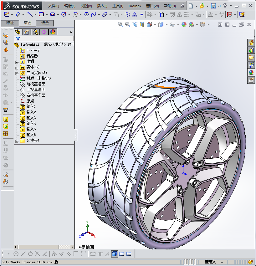Open the Toolbox menu
256x266 pixels.
135,6
